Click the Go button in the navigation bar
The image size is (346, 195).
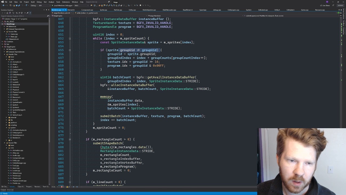(x=340, y=13)
